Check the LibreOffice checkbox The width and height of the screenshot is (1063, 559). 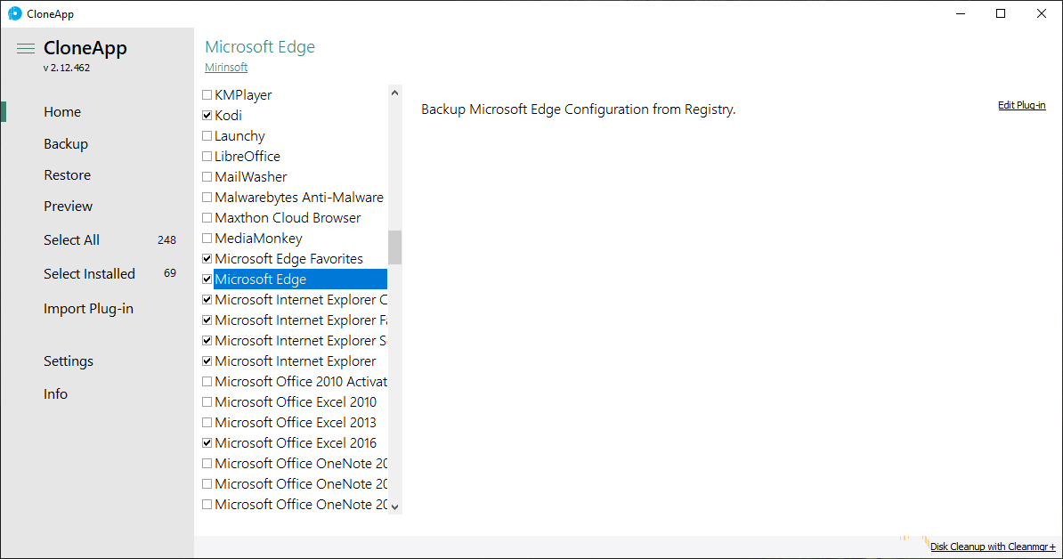[x=207, y=156]
